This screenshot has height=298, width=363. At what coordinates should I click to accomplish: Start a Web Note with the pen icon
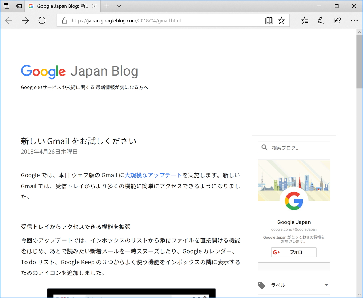tap(321, 20)
